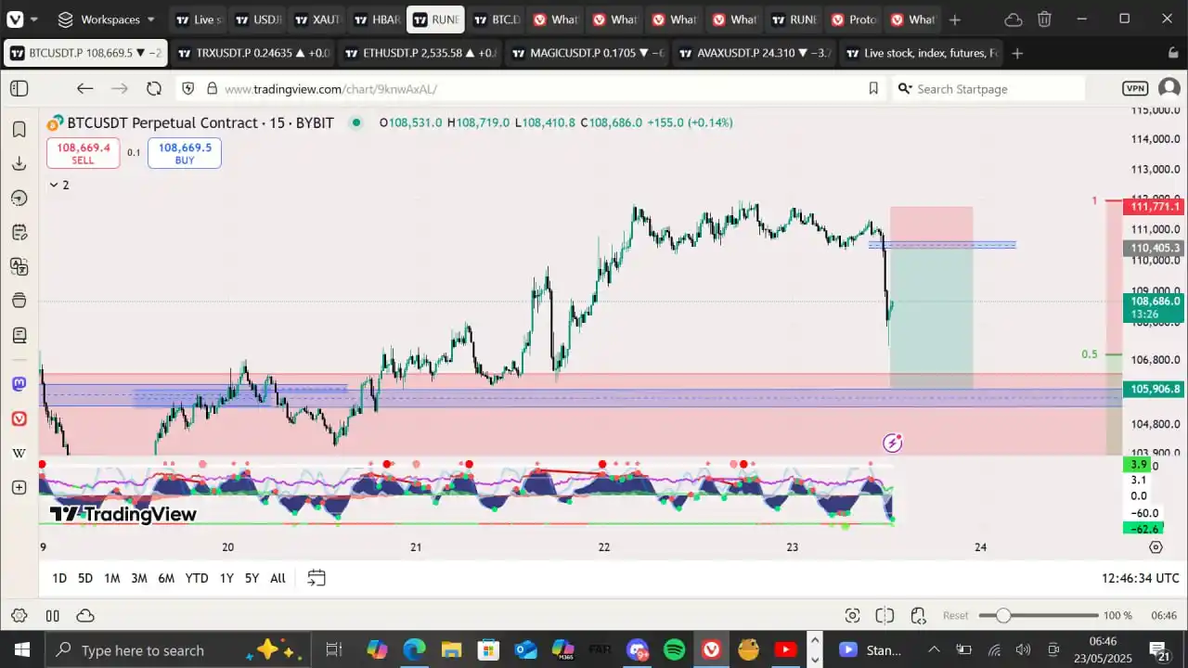Open synced tabs cloud icon
The width and height of the screenshot is (1188, 668).
1014,19
